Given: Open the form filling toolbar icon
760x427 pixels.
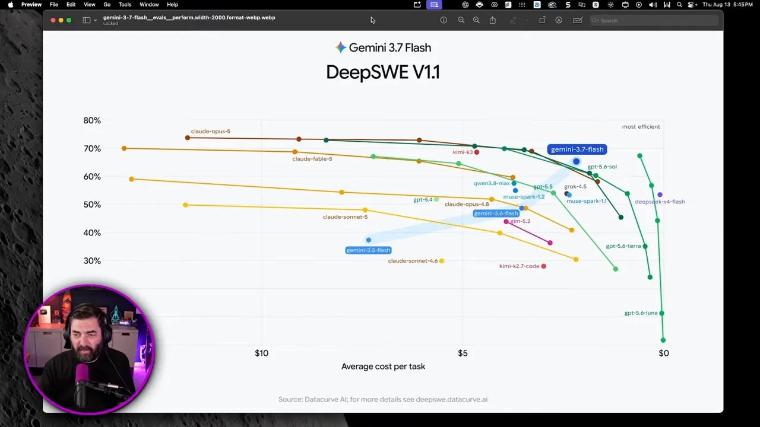Looking at the screenshot, I should coord(577,20).
